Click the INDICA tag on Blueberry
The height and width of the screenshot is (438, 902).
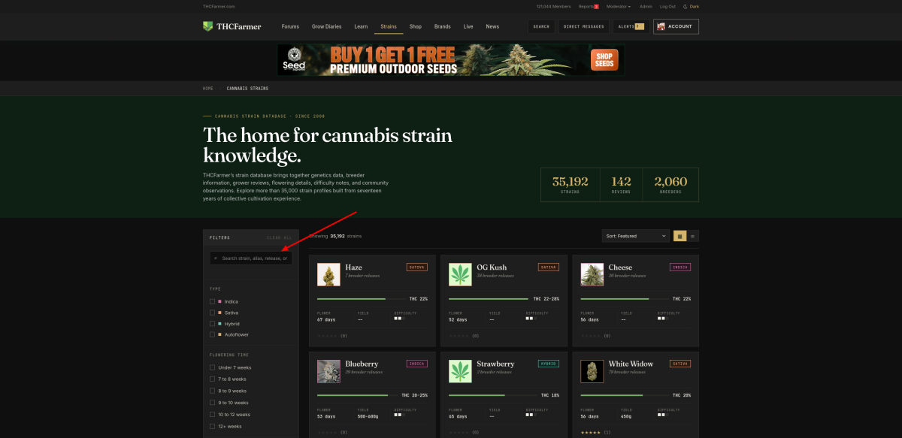coord(416,364)
